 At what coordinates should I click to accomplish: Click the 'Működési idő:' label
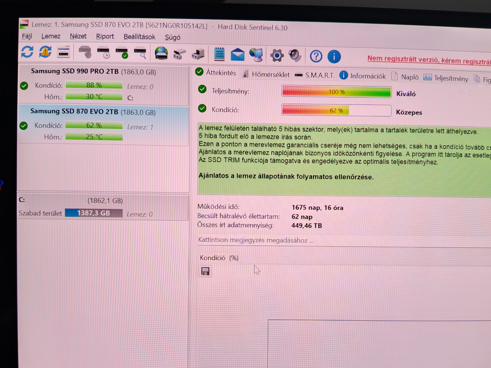coord(218,207)
